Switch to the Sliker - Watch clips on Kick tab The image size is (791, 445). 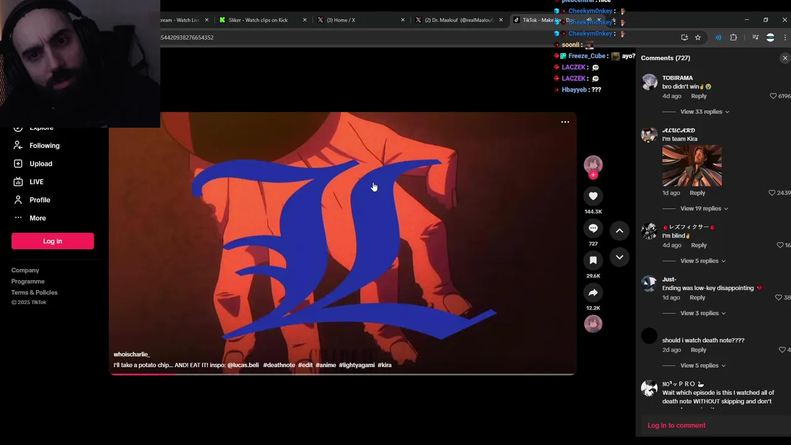tap(258, 20)
